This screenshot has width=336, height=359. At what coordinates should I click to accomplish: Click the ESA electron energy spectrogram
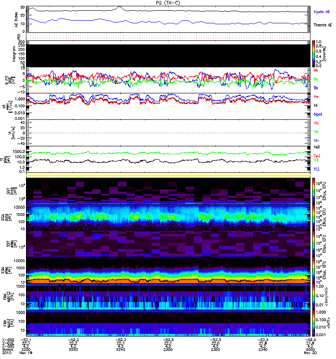click(168, 271)
